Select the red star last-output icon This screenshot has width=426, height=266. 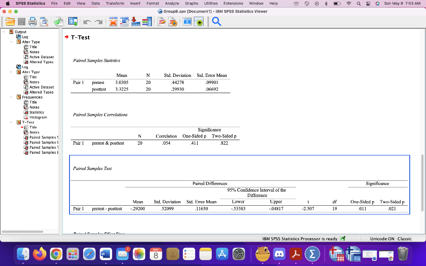click(x=112, y=22)
